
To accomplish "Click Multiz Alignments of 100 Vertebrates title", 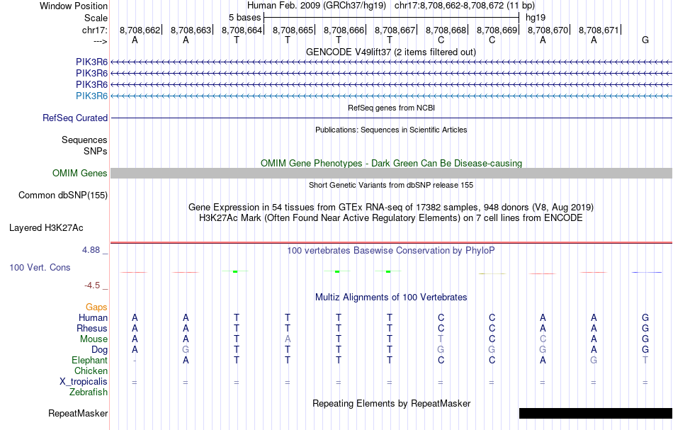I will tap(391, 297).
